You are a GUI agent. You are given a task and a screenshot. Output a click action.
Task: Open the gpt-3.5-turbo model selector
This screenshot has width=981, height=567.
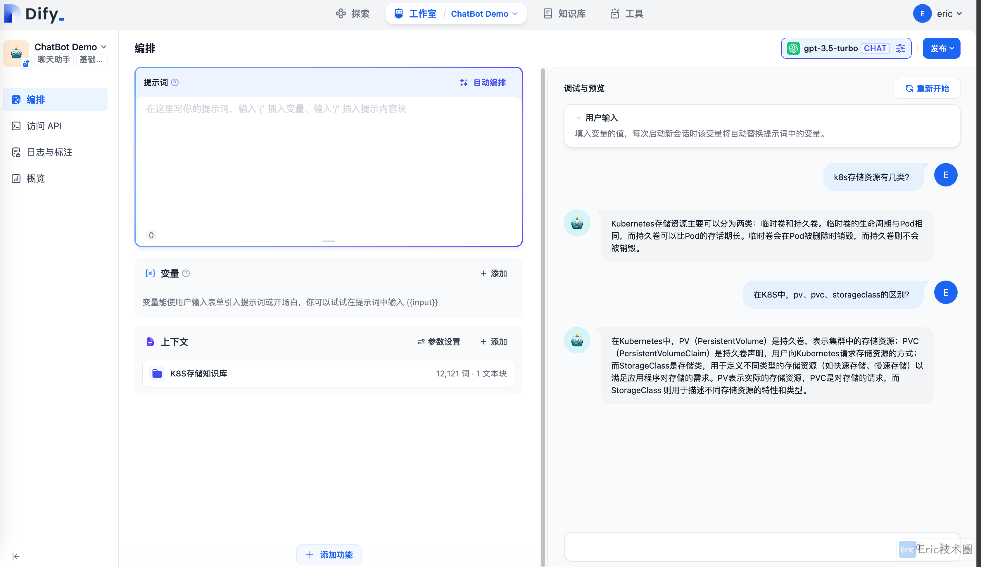(x=846, y=48)
